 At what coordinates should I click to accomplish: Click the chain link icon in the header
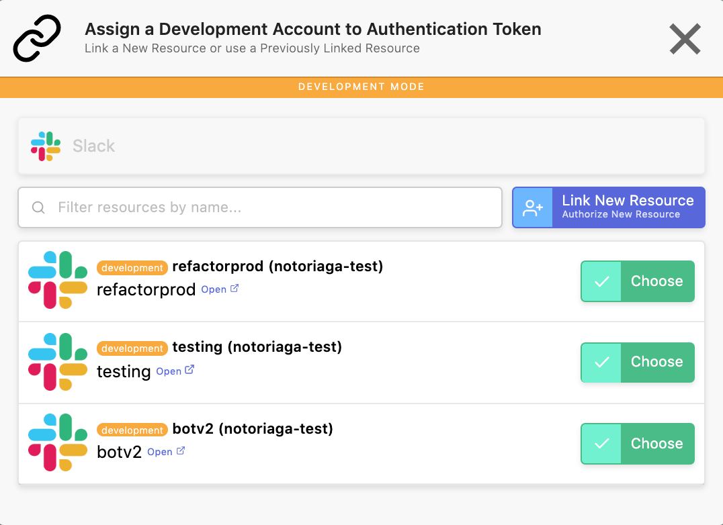(x=37, y=38)
